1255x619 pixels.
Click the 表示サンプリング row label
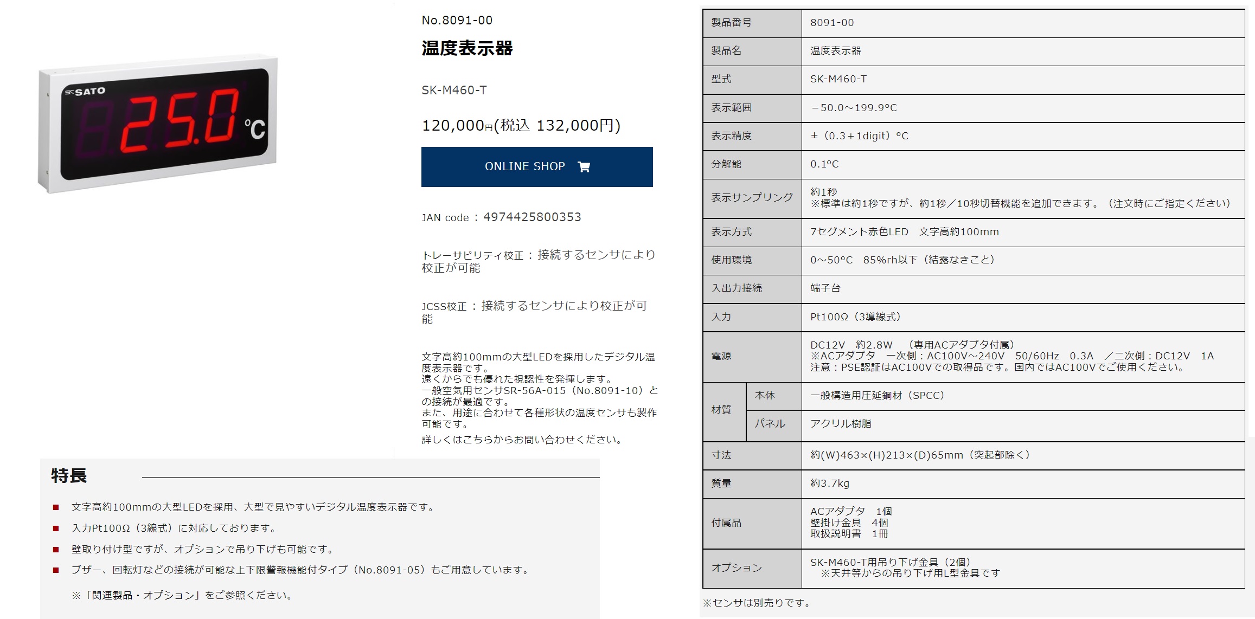752,198
